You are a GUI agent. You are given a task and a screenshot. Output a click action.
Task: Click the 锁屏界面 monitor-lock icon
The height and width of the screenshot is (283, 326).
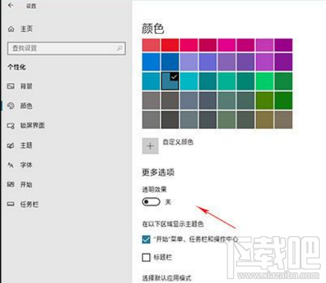11,126
